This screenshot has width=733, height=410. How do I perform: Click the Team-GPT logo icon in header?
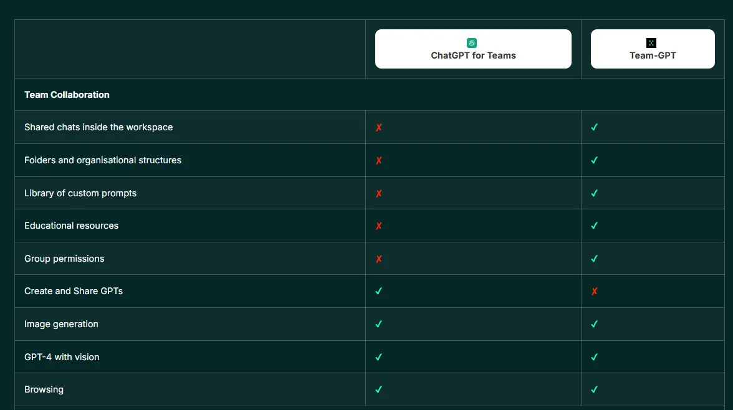pyautogui.click(x=651, y=43)
